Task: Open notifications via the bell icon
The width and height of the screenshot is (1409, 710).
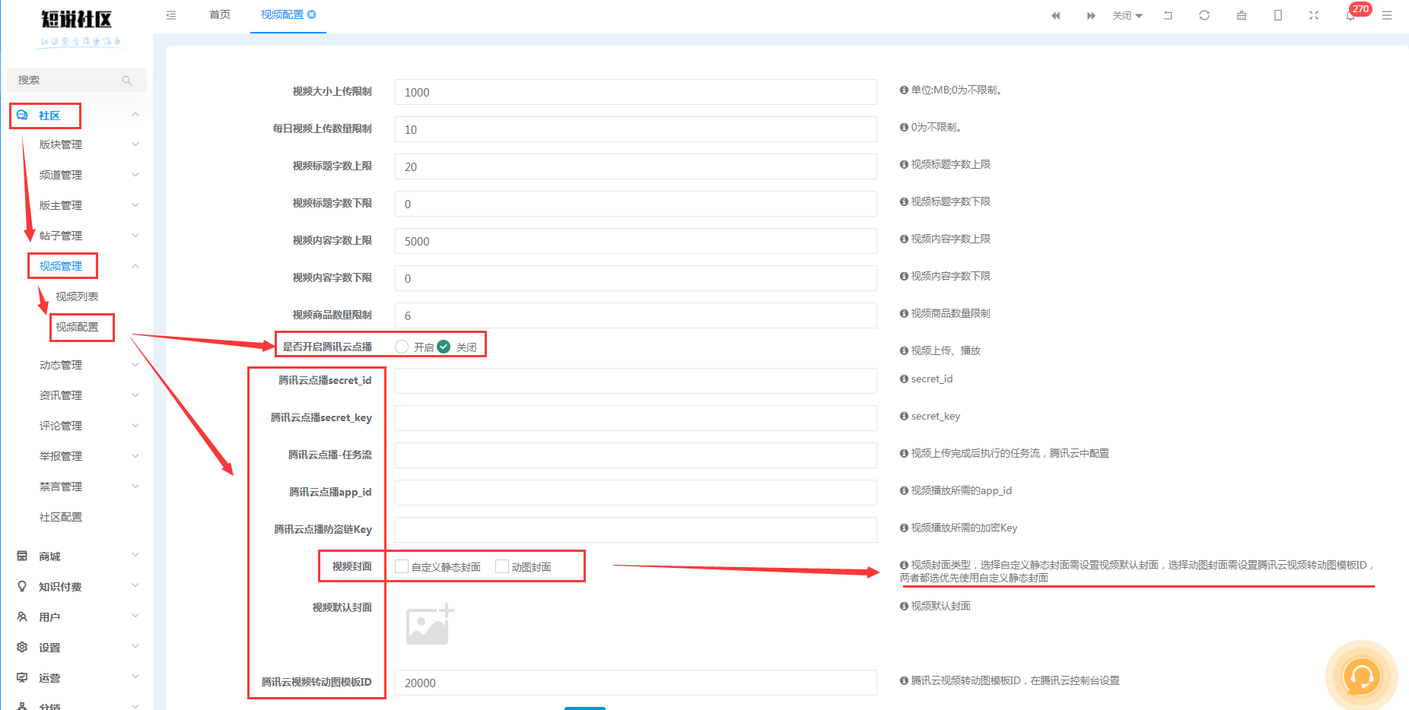Action: 1350,16
